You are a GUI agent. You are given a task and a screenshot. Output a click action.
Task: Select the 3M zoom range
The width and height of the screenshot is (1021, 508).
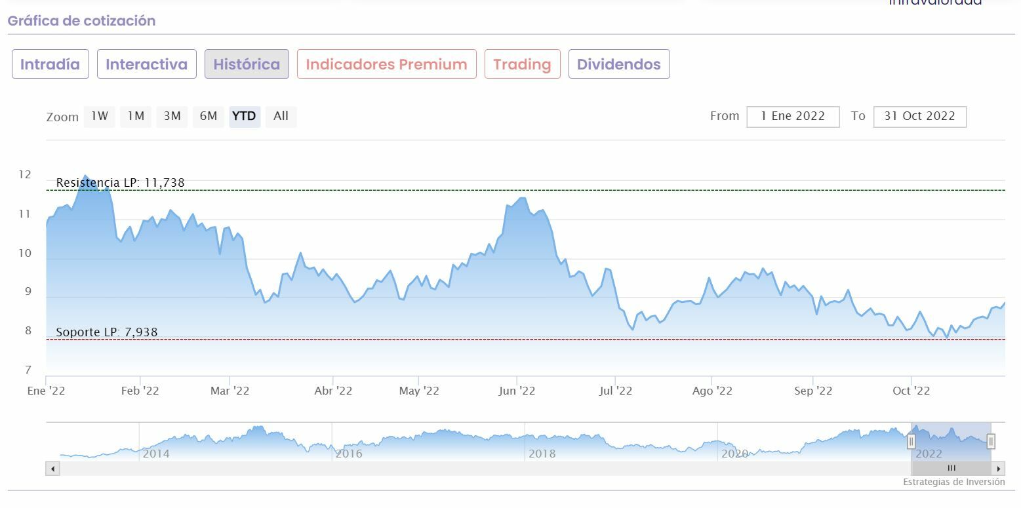[172, 117]
